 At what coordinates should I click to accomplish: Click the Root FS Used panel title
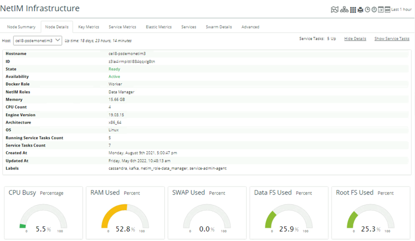(355, 193)
